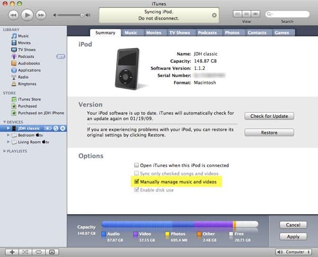Open Audiobooks in the sidebar

(x=29, y=63)
